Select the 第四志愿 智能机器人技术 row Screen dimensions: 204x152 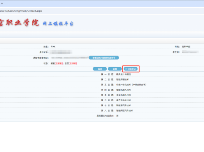(x=102, y=90)
